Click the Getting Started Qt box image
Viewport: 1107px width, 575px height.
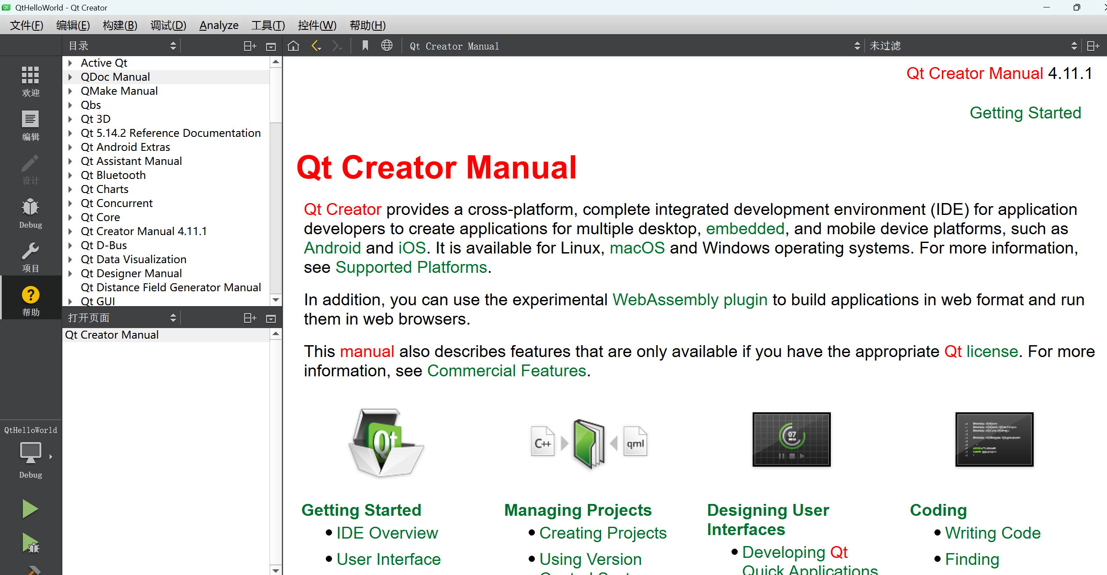tap(386, 442)
